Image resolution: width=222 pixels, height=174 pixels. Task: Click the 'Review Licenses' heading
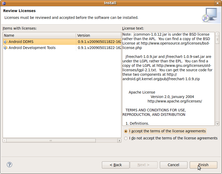pyautogui.click(x=19, y=11)
